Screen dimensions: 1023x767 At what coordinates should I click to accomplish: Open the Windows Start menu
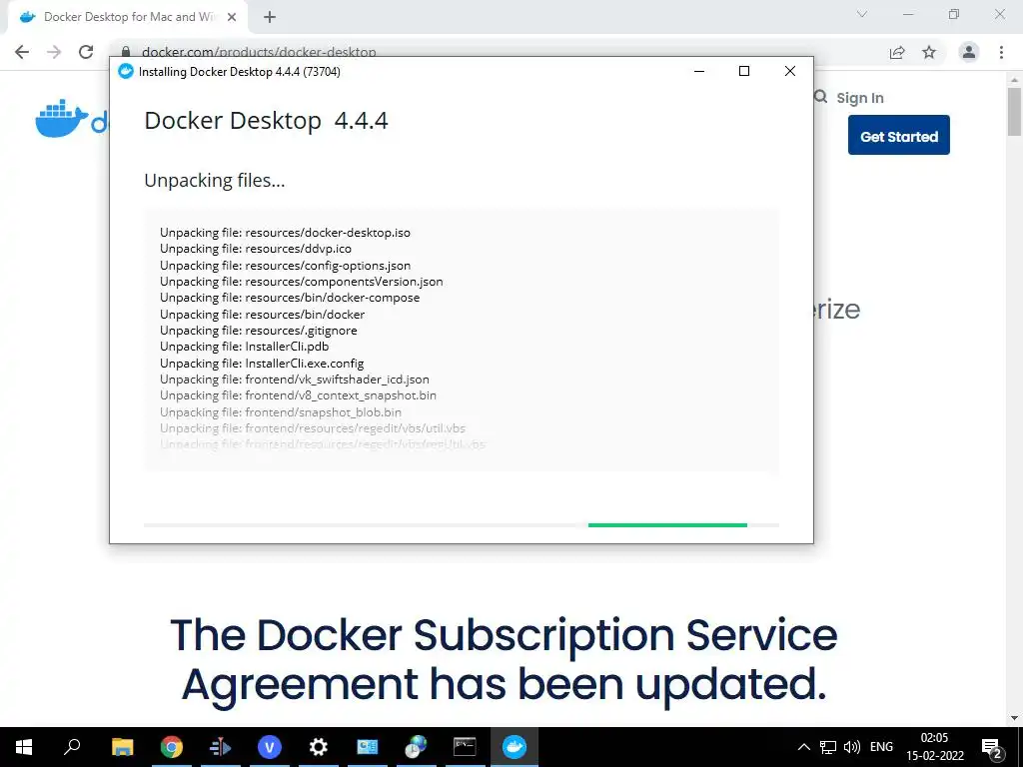[x=24, y=747]
